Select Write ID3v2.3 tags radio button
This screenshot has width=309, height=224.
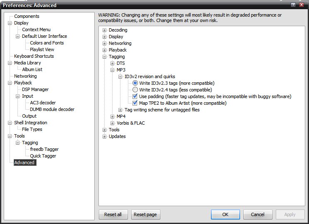click(135, 83)
